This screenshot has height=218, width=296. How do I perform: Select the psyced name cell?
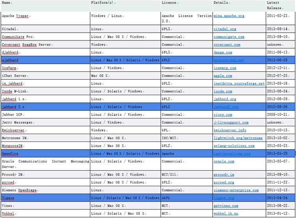coord(46,182)
